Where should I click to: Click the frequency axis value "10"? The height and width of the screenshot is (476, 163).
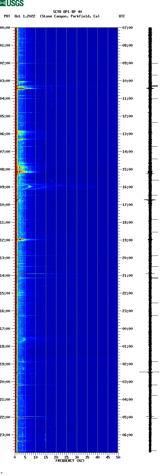coord(35,457)
